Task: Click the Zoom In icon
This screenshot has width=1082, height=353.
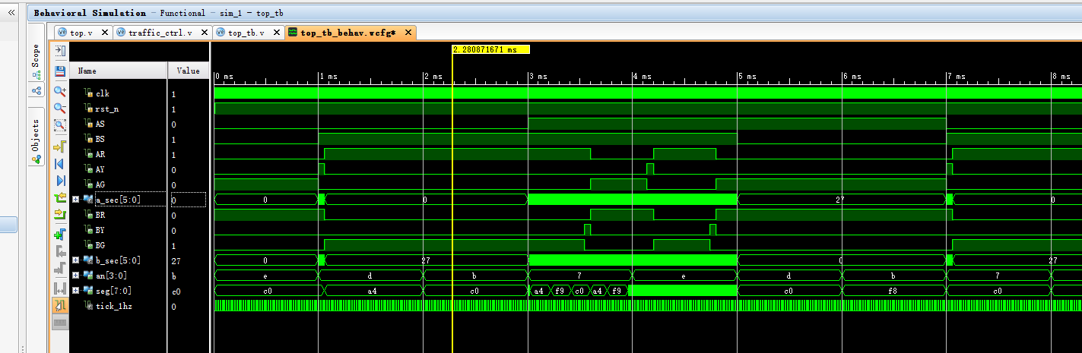Action: pyautogui.click(x=60, y=91)
